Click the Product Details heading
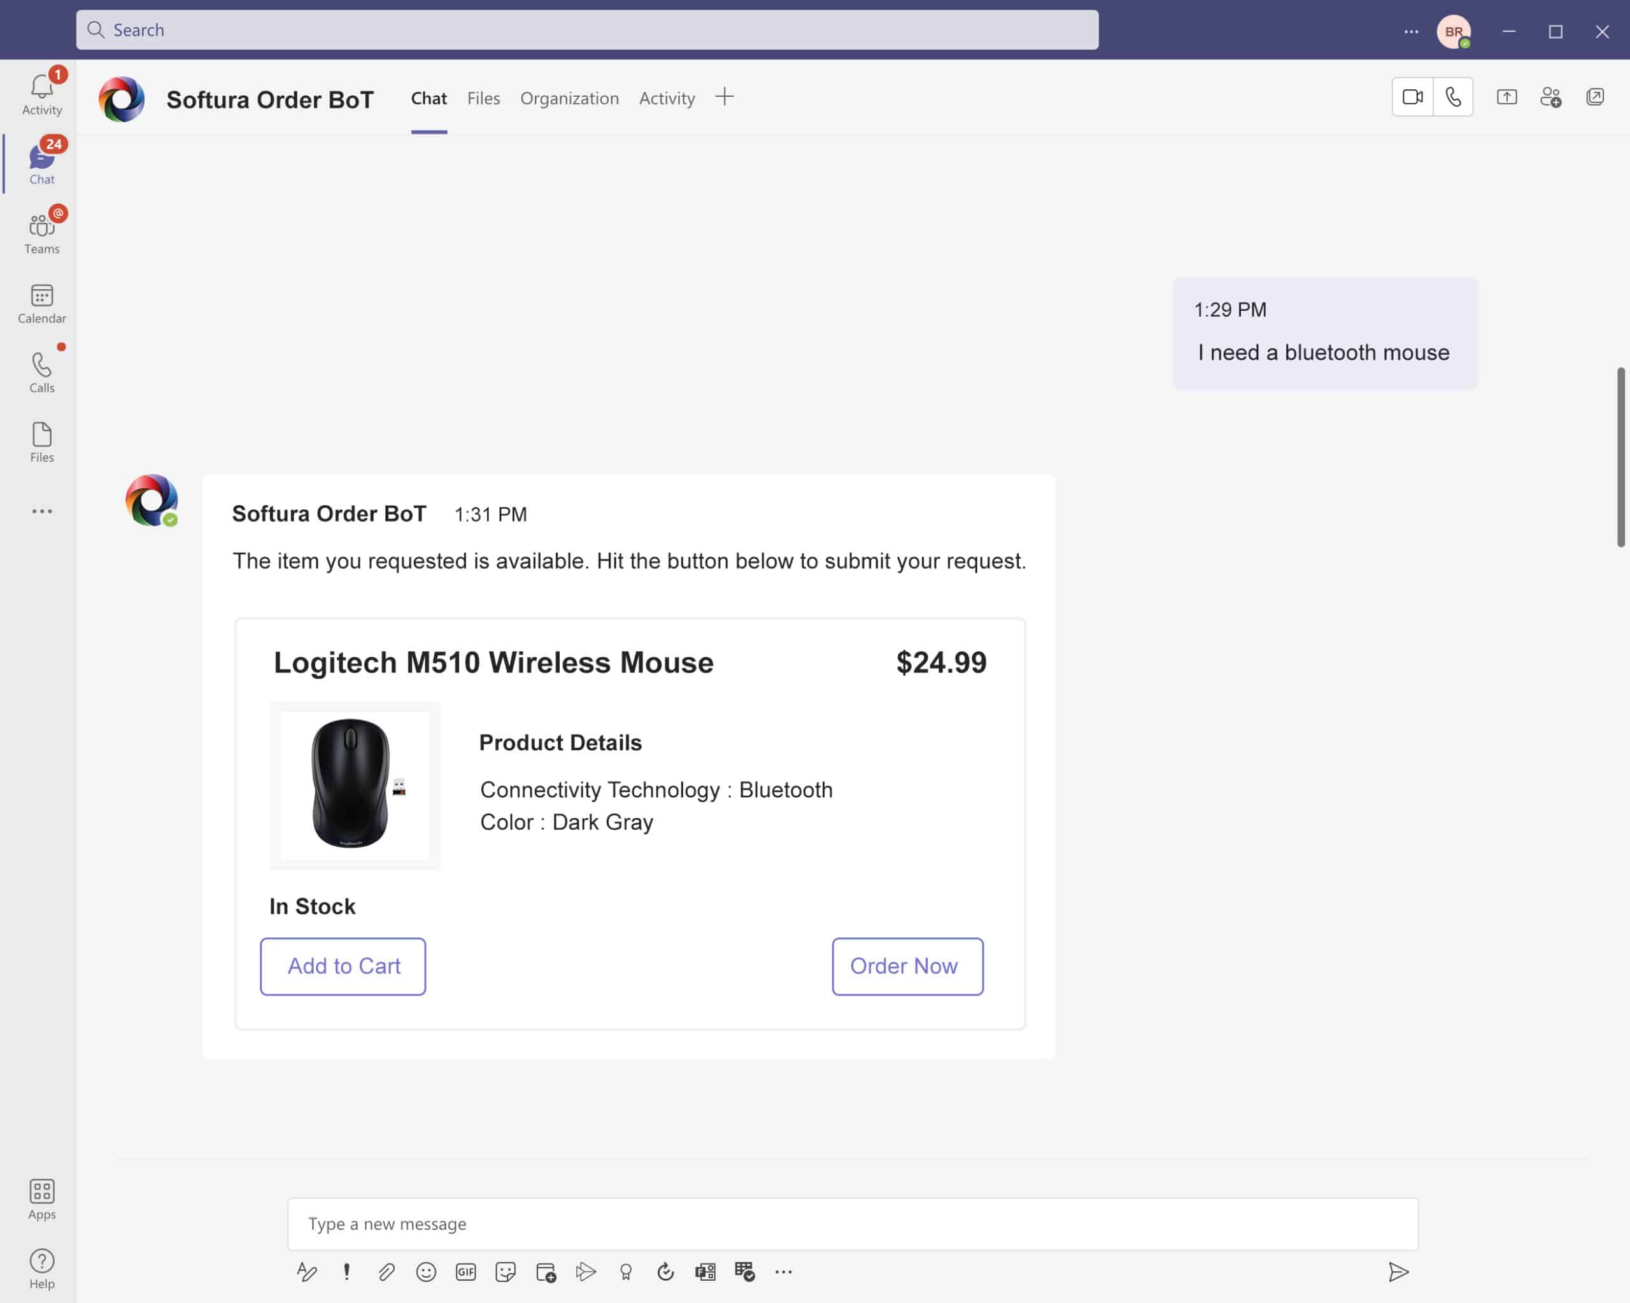Image resolution: width=1630 pixels, height=1303 pixels. pyautogui.click(x=560, y=743)
